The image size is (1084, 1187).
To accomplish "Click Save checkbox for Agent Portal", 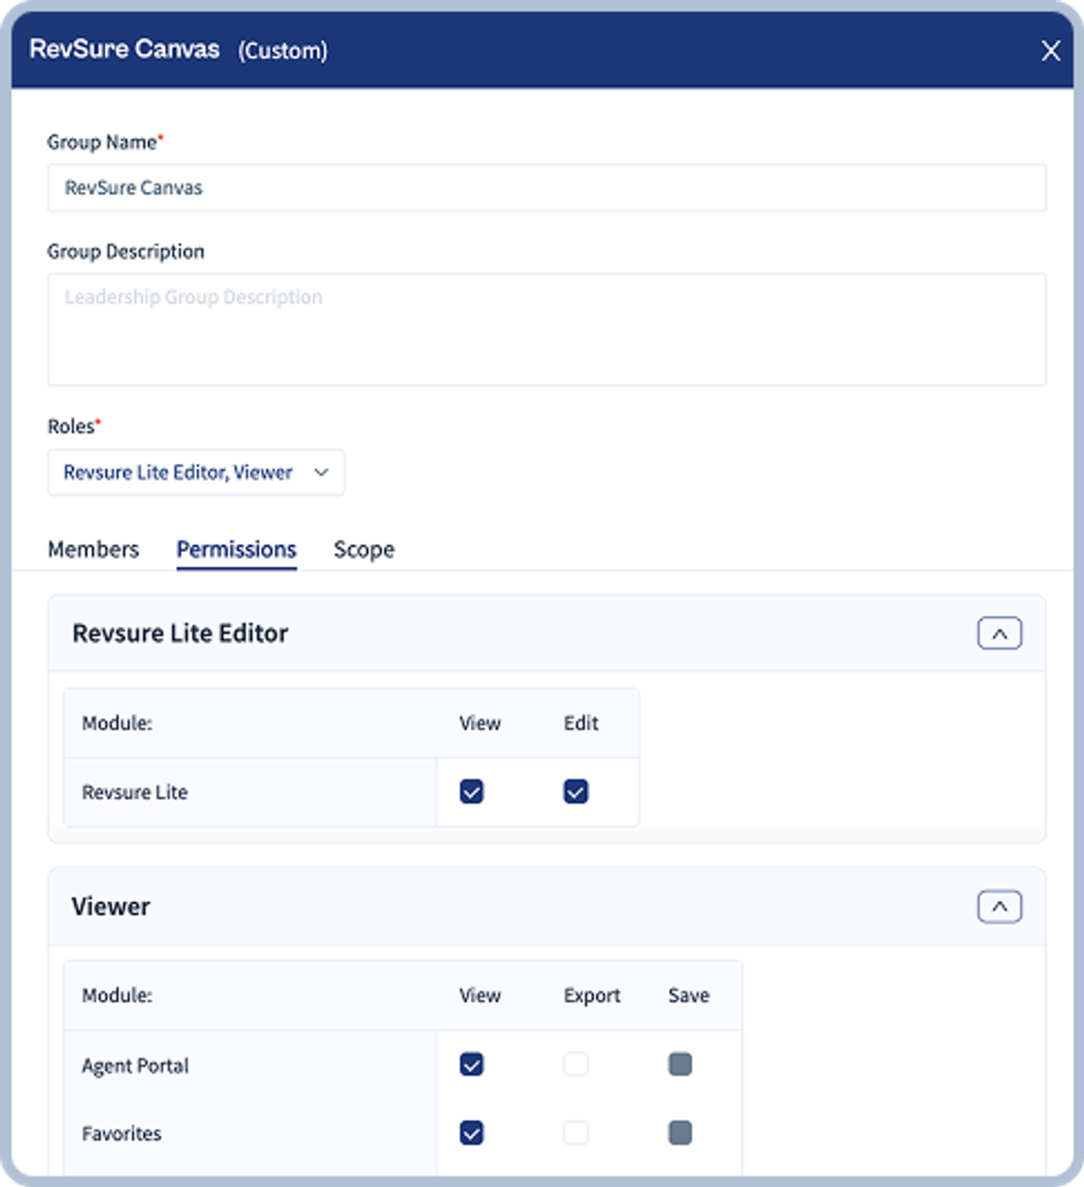I will pos(680,1065).
